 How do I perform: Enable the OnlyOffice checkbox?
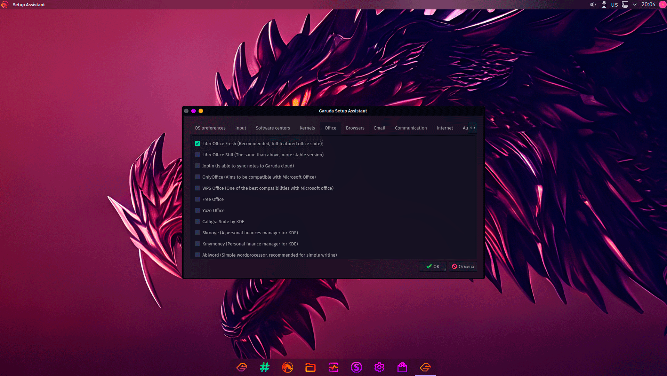pyautogui.click(x=198, y=177)
